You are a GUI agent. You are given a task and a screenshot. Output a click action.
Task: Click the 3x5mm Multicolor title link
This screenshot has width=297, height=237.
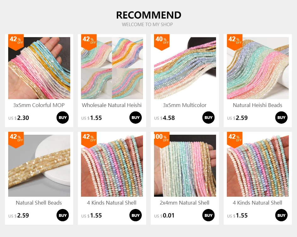[185, 105]
